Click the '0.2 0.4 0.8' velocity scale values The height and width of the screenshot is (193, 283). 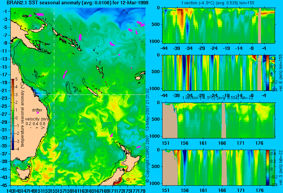(35, 123)
